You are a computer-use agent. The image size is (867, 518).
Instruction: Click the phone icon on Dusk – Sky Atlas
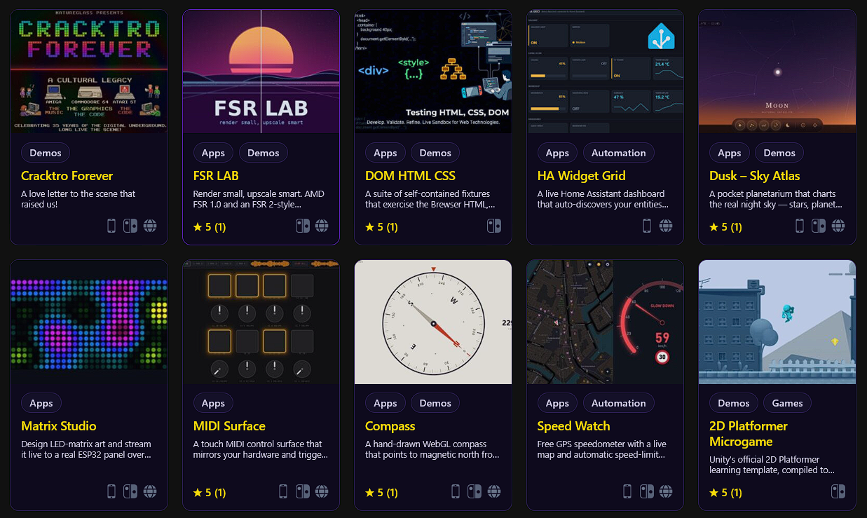point(800,226)
